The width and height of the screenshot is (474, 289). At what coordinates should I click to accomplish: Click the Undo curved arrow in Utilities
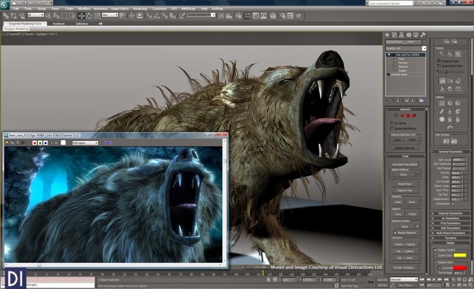(450, 127)
